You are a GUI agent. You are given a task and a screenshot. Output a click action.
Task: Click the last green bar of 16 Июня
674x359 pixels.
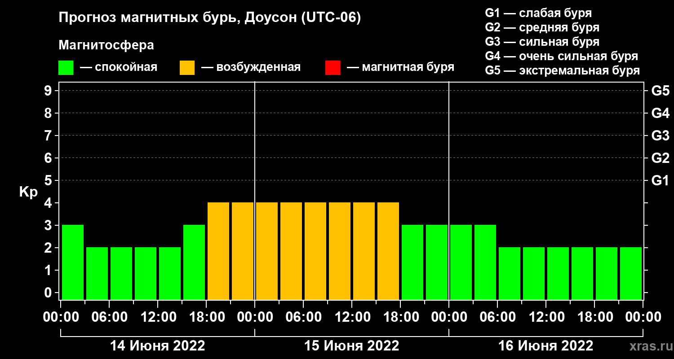631,274
